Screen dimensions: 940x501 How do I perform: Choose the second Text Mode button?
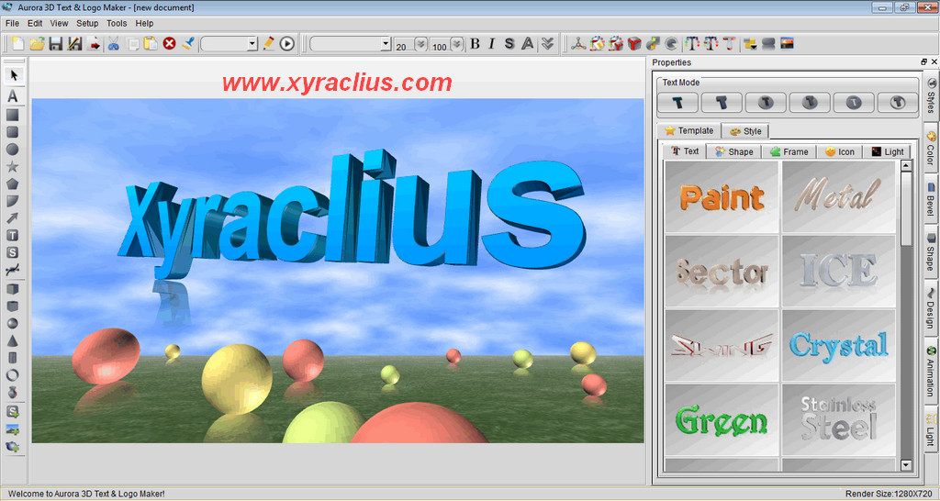click(722, 103)
